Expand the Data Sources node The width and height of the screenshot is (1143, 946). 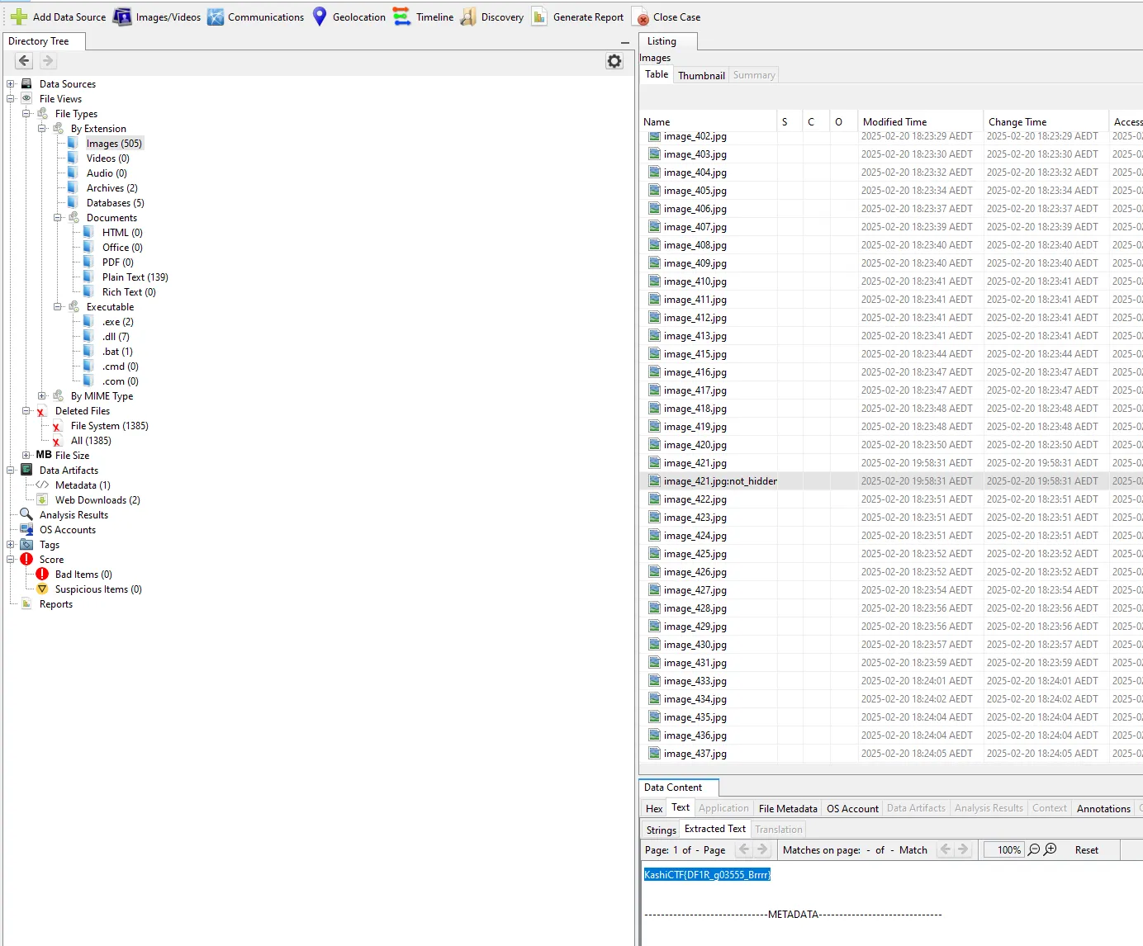(11, 84)
